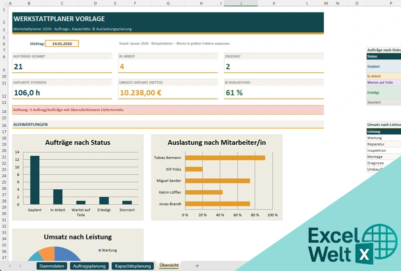Viewport: 401px width, 271px height.
Task: Click the Geplant bar in status chart
Action: click(x=35, y=180)
